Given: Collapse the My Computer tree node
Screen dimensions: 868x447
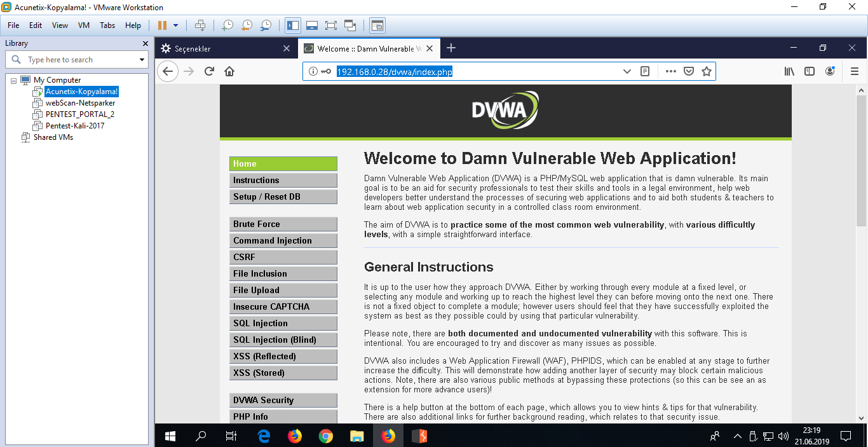Looking at the screenshot, I should pos(14,80).
